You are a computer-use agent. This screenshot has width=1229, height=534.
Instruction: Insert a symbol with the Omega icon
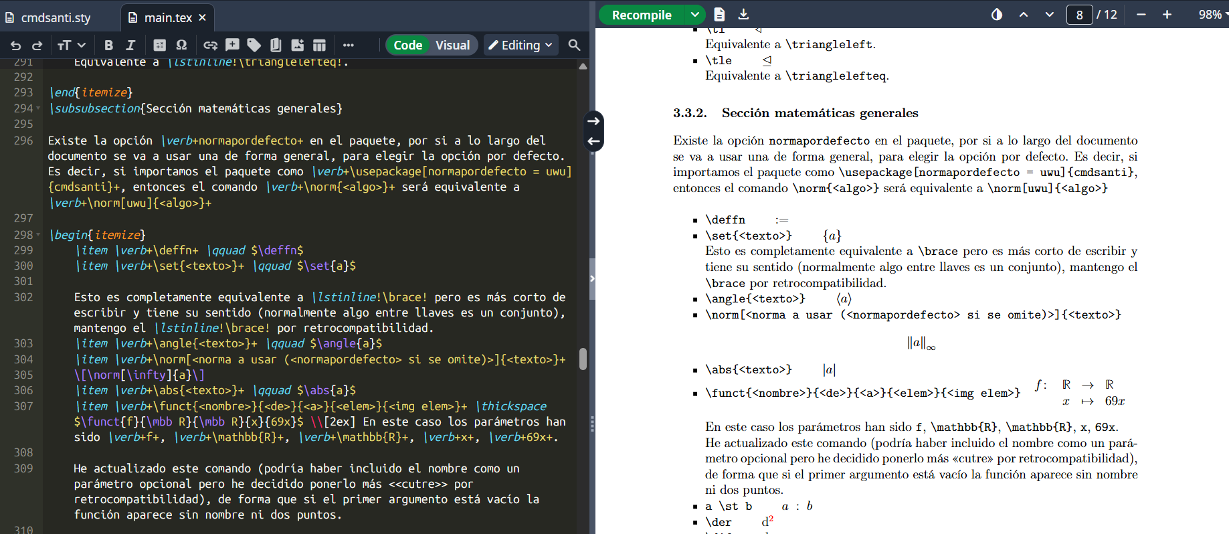pyautogui.click(x=181, y=46)
